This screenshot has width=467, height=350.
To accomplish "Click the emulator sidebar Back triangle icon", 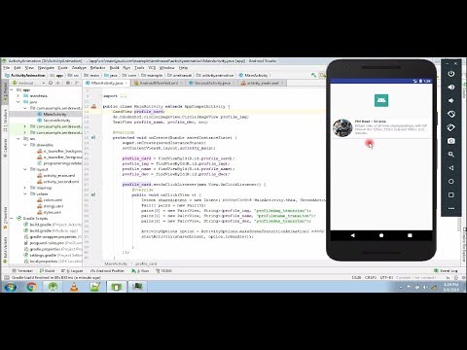I will pos(450,168).
